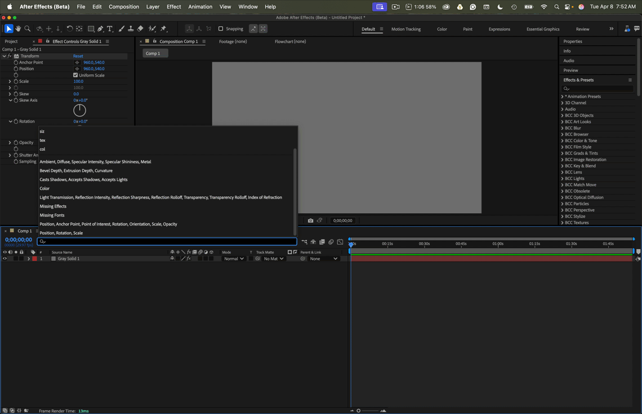Screen dimensions: 642x414
Task: Click the timeline zoom slider handle
Action: click(358, 411)
